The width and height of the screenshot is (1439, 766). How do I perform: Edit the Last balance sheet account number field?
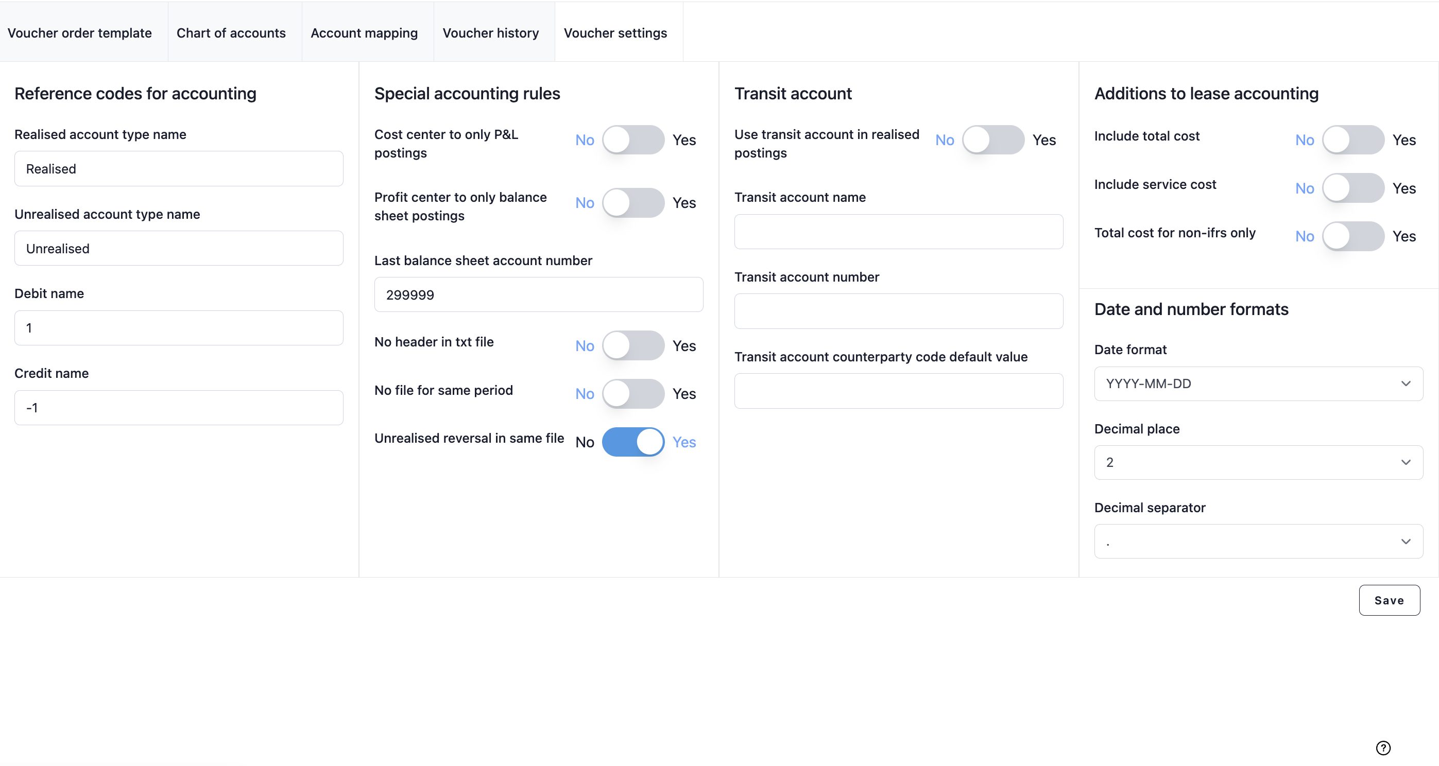pos(538,294)
